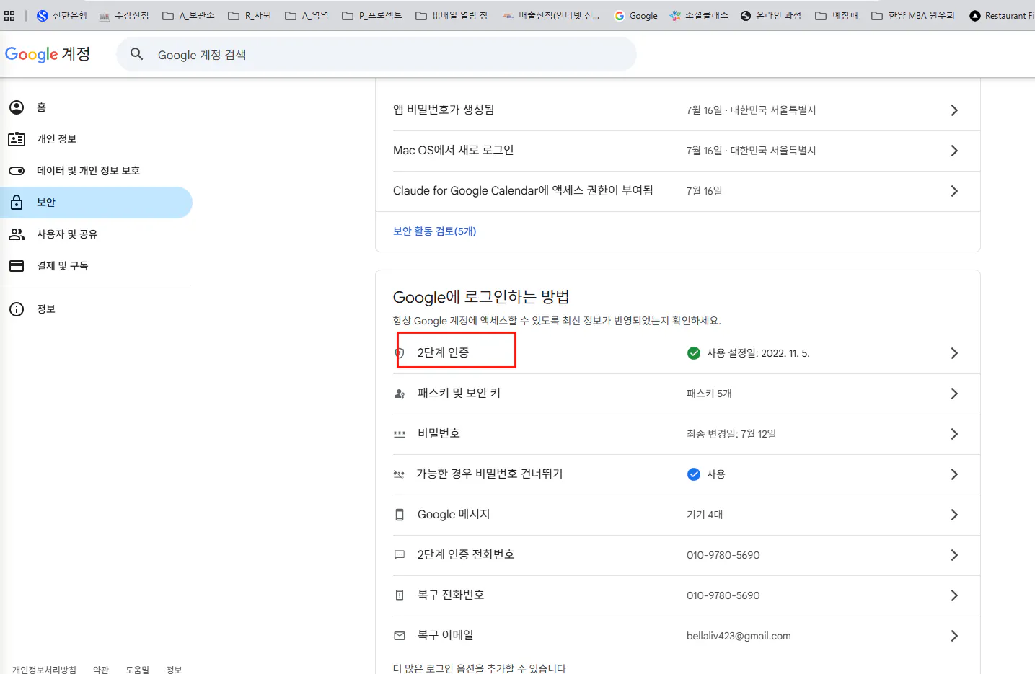Open the P_프로젝트 bookmark folder
The height and width of the screenshot is (674, 1035).
pyautogui.click(x=372, y=15)
